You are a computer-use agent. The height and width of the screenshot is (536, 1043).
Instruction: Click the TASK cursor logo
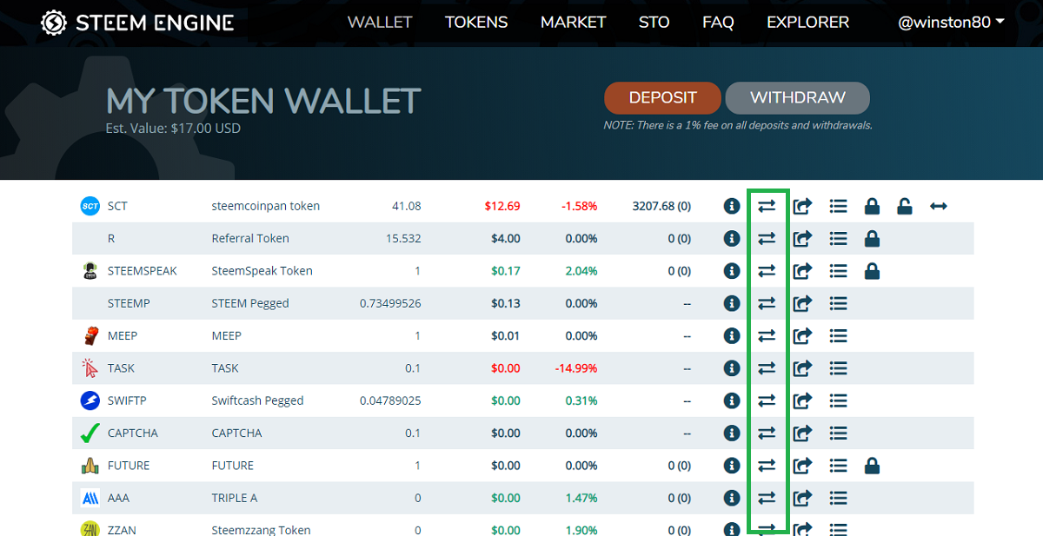tap(90, 368)
